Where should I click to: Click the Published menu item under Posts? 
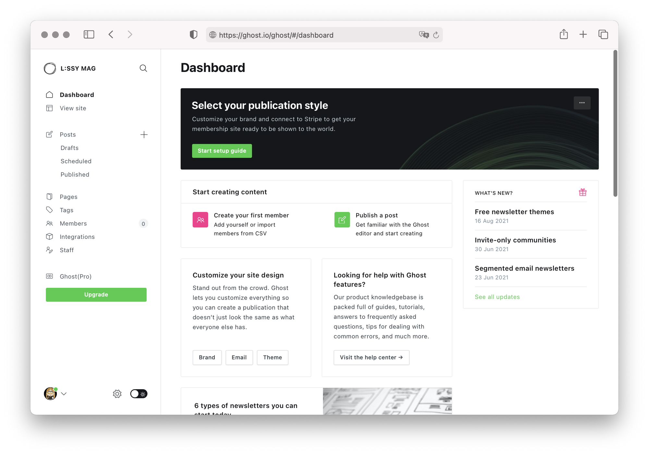(x=74, y=174)
